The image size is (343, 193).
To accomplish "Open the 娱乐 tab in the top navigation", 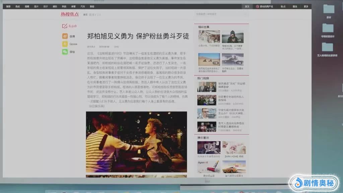I will [x=55, y=6].
